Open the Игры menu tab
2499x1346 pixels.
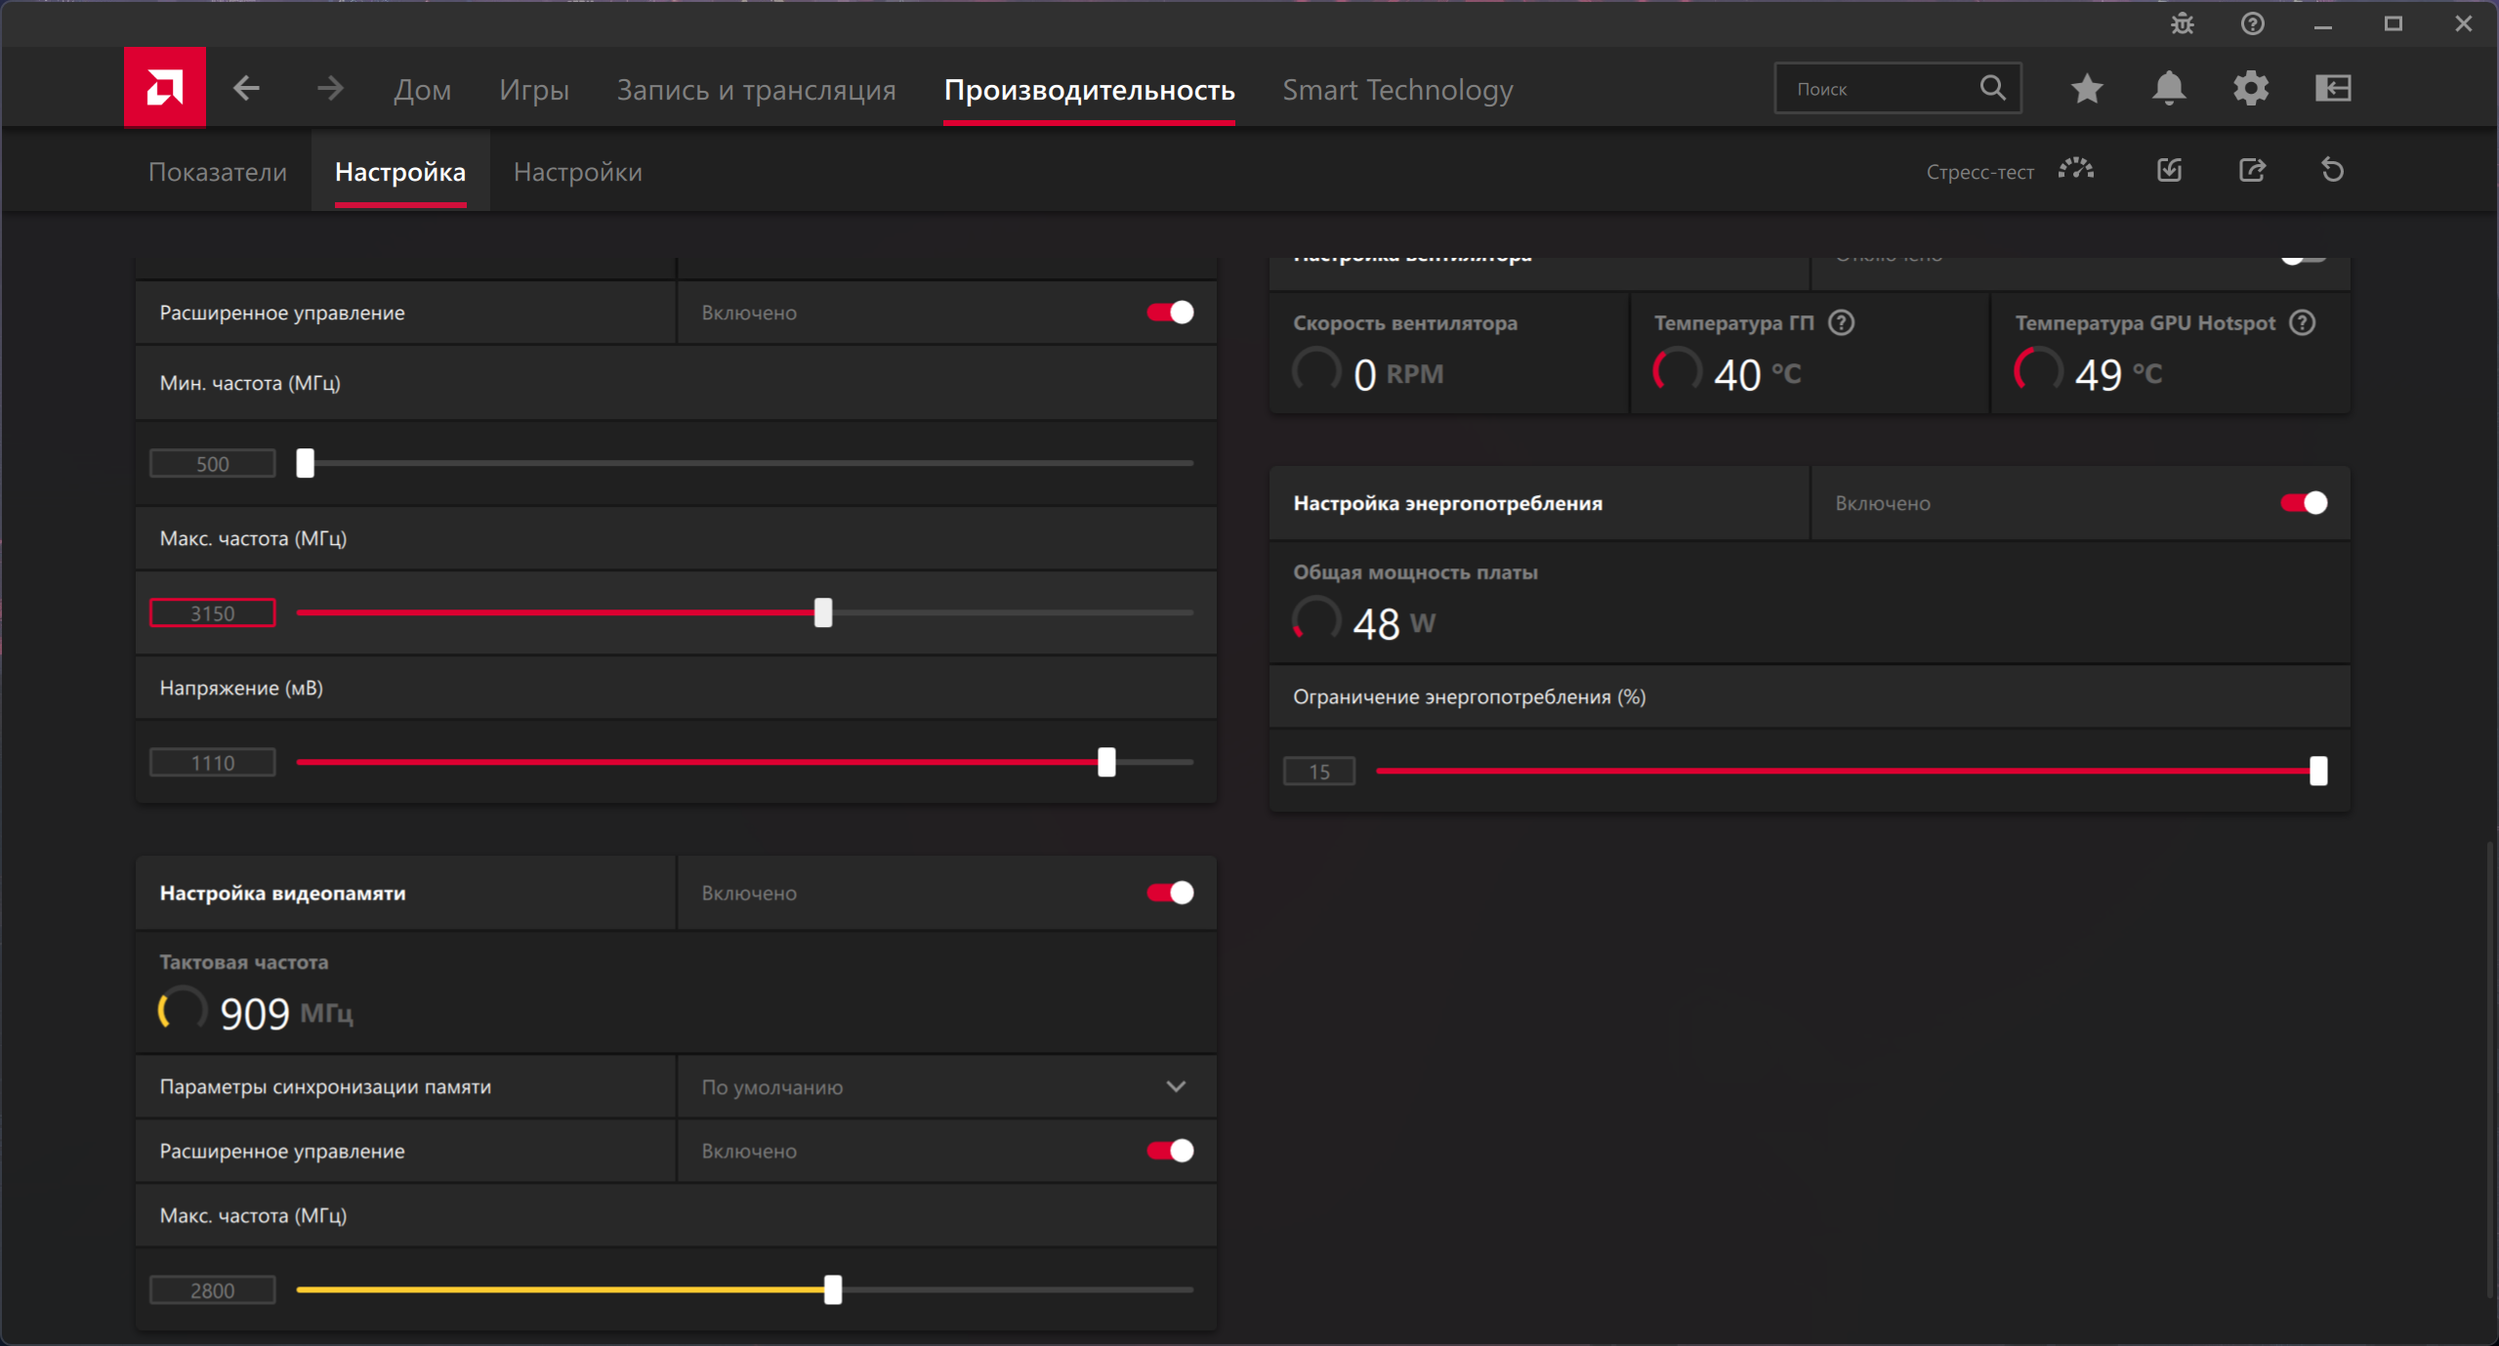click(x=533, y=90)
